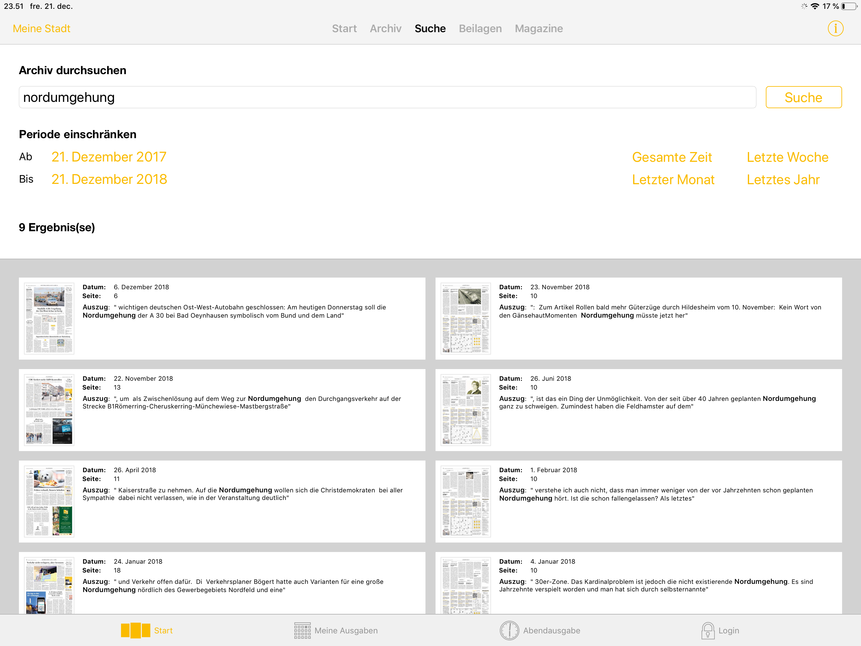Click the nordumgehung search text field
The image size is (861, 646).
coord(387,97)
